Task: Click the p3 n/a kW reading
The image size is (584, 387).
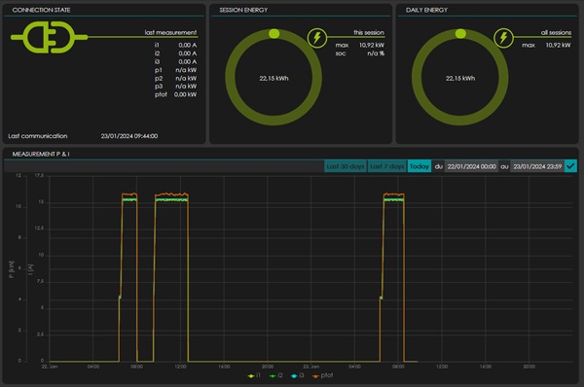Action: click(x=175, y=86)
